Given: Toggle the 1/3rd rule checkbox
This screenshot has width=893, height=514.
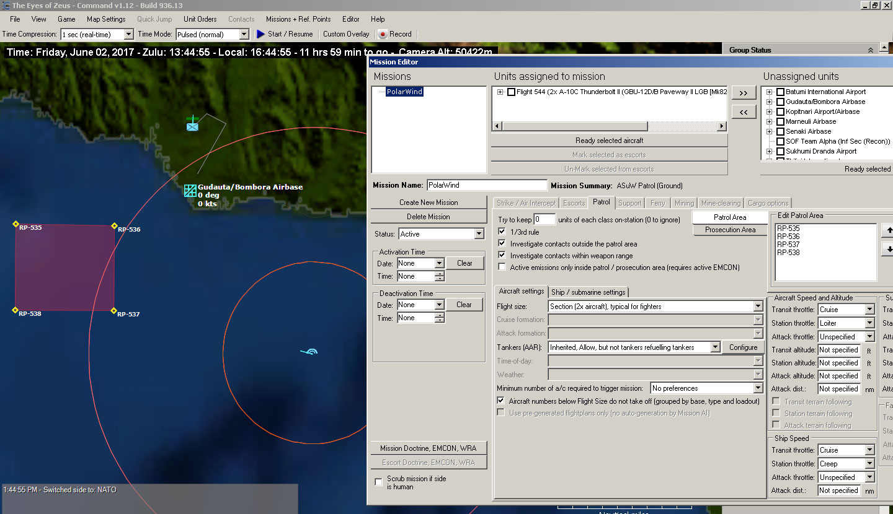Looking at the screenshot, I should [x=502, y=232].
